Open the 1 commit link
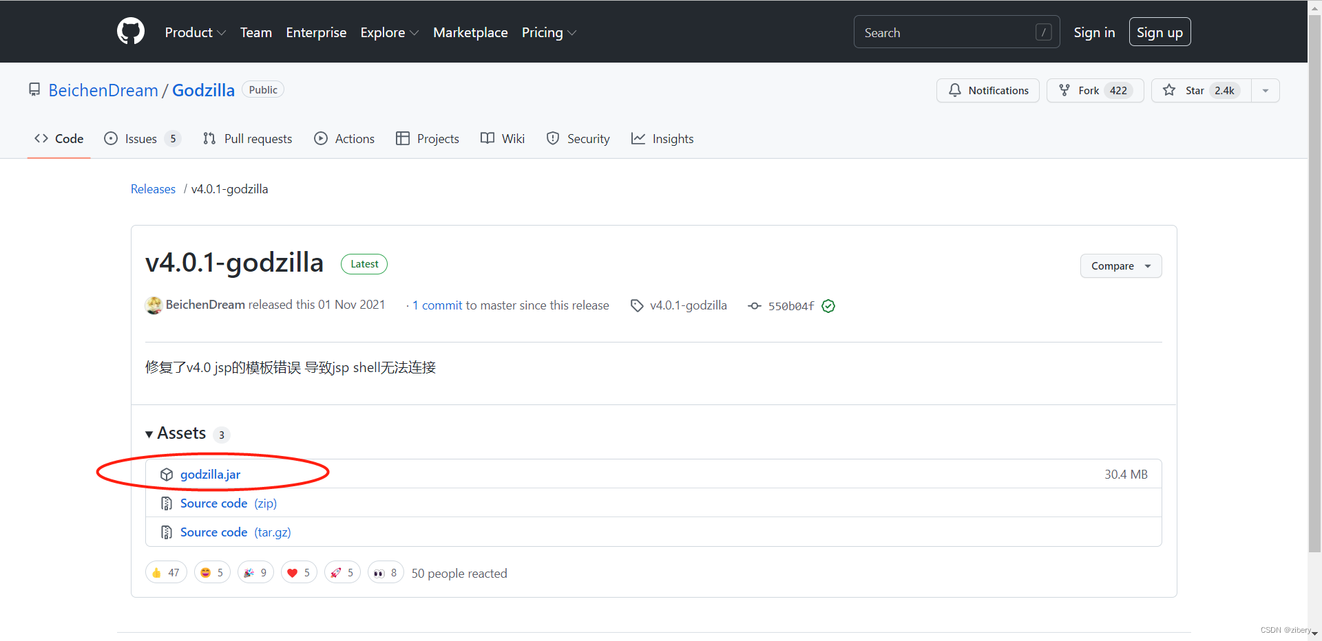This screenshot has width=1322, height=641. coord(437,305)
